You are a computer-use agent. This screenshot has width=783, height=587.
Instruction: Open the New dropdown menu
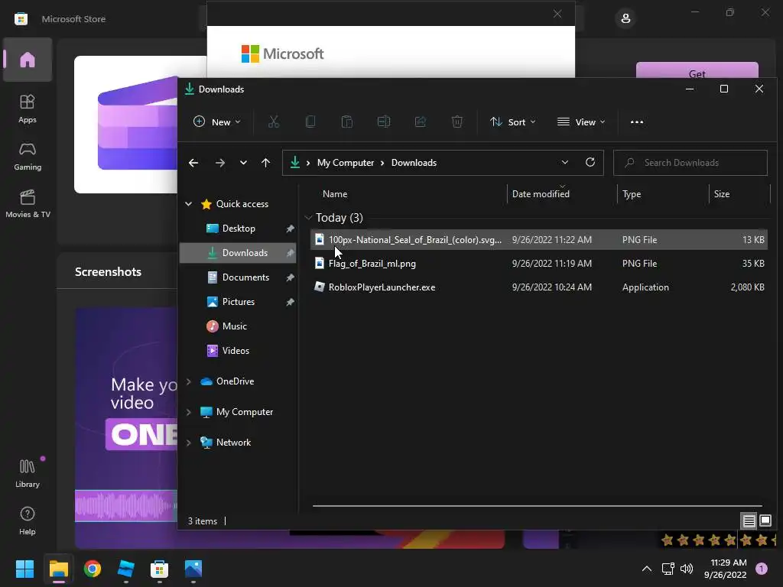point(216,122)
